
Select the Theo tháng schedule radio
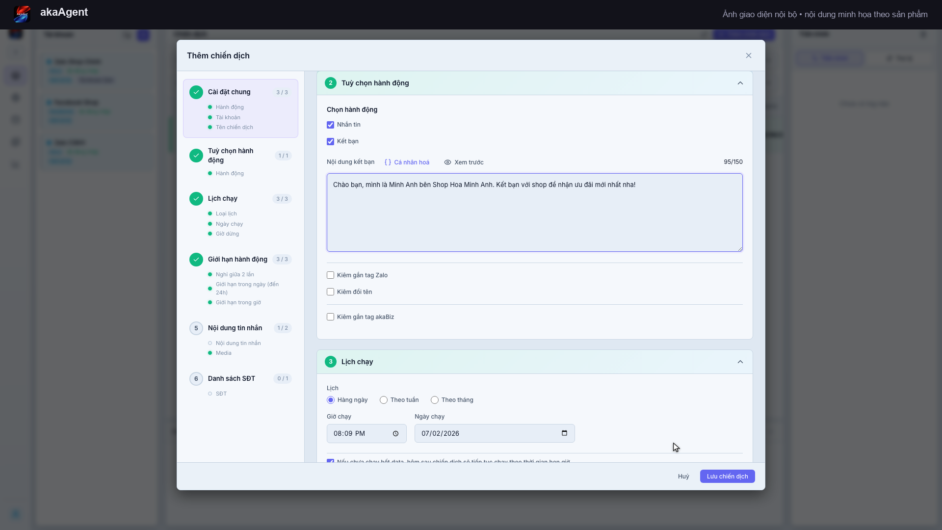[x=435, y=400]
